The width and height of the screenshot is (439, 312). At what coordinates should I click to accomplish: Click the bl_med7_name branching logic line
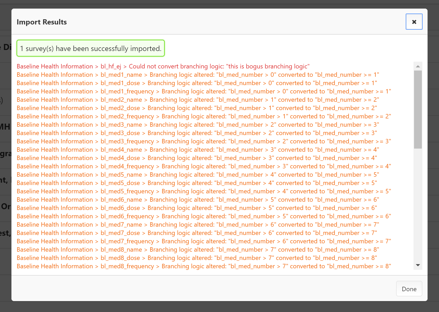click(198, 225)
